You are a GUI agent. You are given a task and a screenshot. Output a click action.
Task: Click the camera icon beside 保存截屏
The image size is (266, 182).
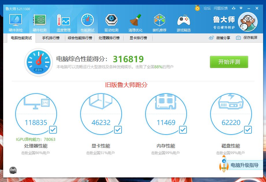pos(238,38)
